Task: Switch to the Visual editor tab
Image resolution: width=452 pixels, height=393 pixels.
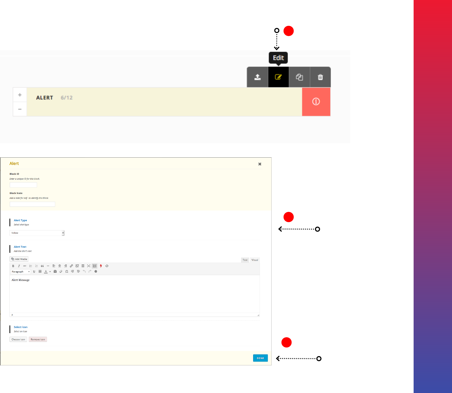Action: pos(255,260)
